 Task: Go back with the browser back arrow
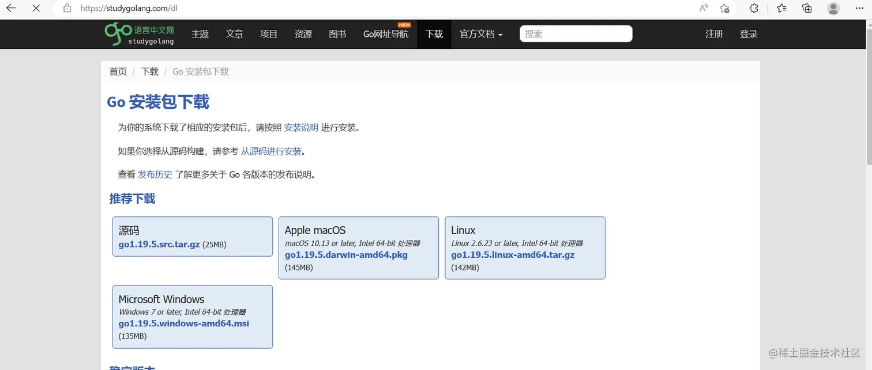click(x=11, y=8)
